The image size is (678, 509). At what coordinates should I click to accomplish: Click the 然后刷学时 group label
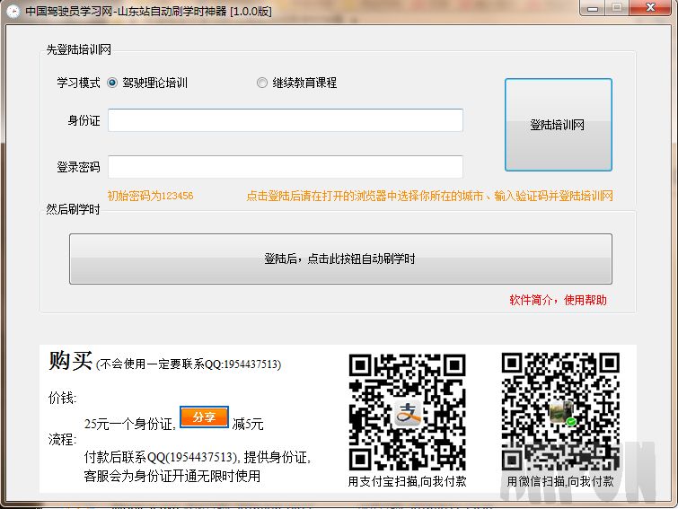[x=73, y=209]
